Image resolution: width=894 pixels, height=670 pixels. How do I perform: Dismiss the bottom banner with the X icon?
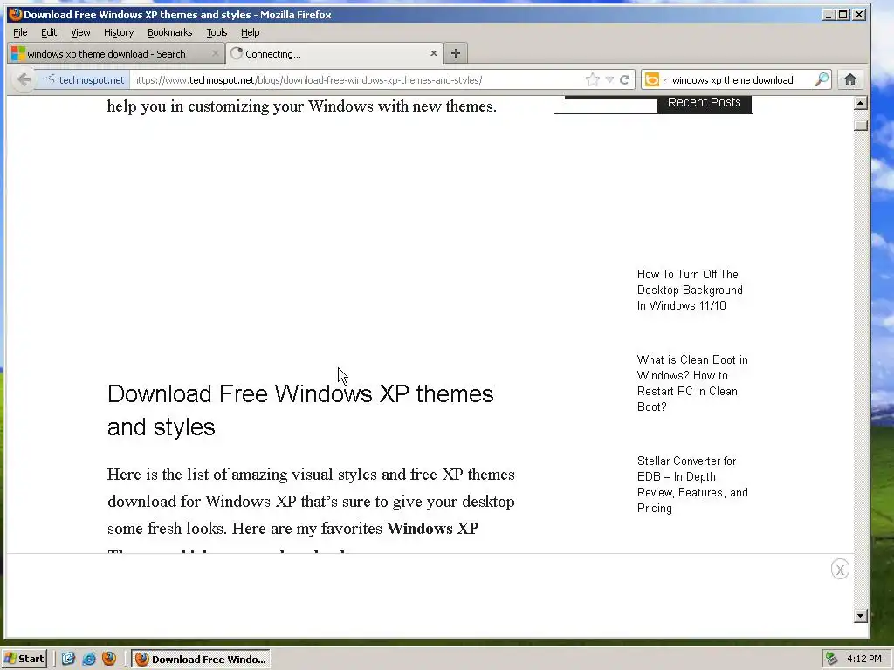(x=840, y=569)
